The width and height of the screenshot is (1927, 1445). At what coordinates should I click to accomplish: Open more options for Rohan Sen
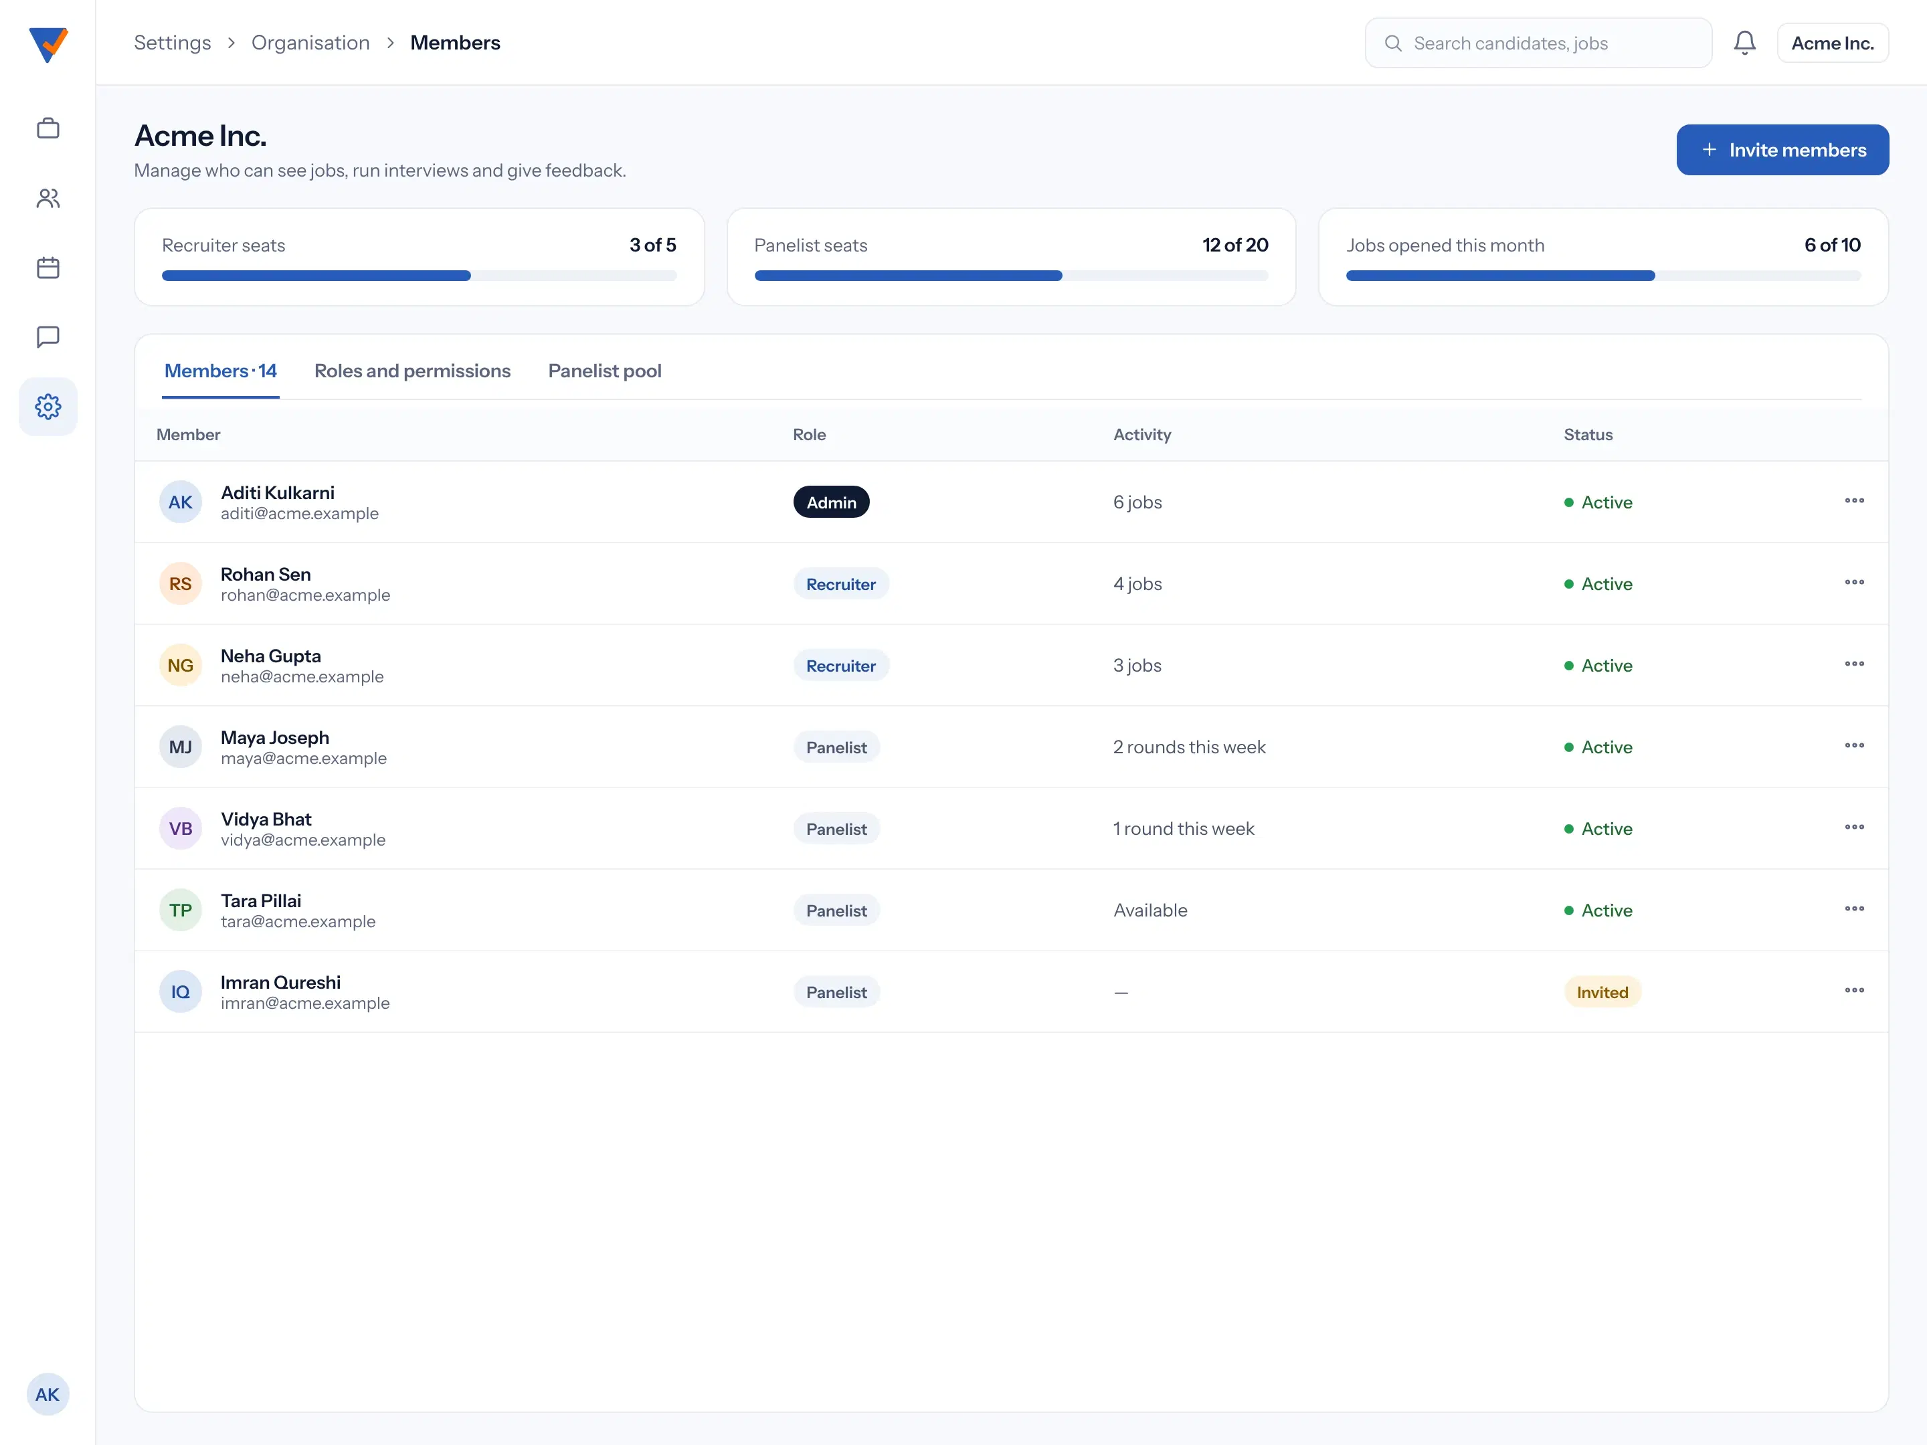coord(1854,583)
